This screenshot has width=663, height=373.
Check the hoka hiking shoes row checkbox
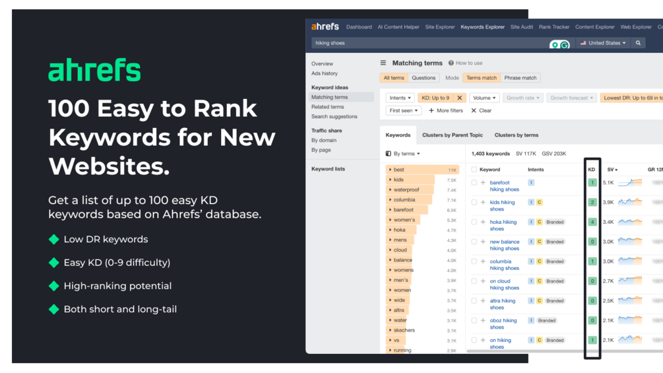(x=474, y=222)
